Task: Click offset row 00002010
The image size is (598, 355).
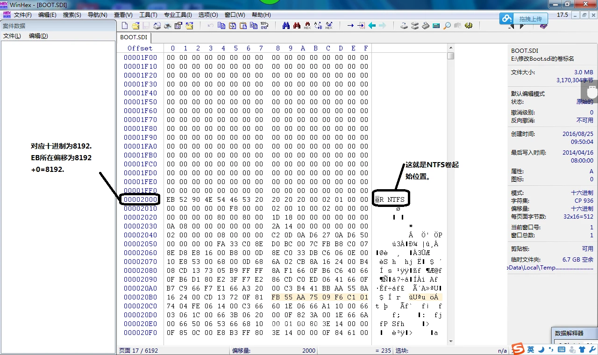Action: coord(140,208)
